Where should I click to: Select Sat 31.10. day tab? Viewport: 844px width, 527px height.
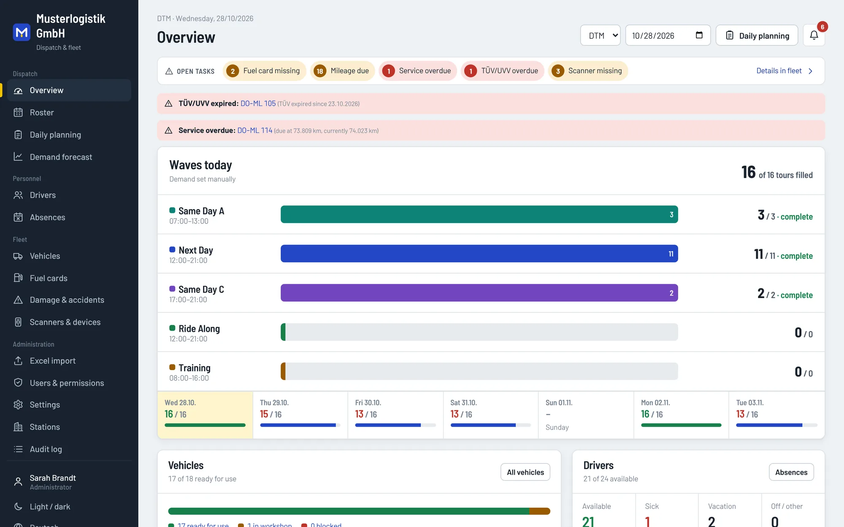(491, 415)
